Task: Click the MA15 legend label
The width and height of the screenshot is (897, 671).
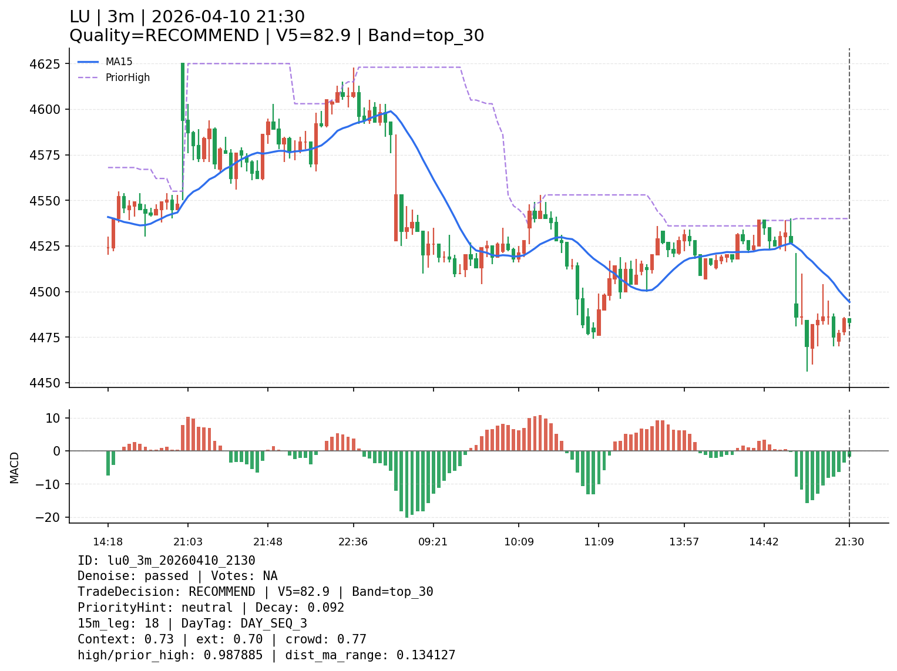Action: (119, 62)
